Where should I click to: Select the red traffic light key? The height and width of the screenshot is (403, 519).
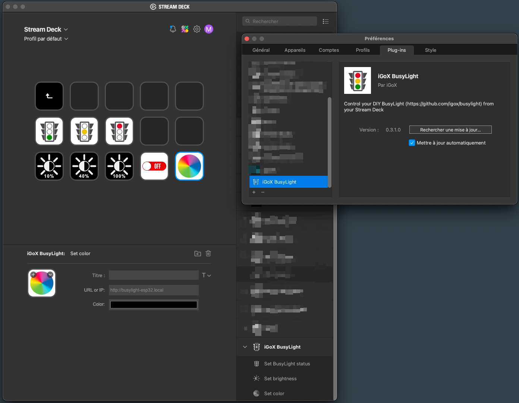[x=119, y=131]
